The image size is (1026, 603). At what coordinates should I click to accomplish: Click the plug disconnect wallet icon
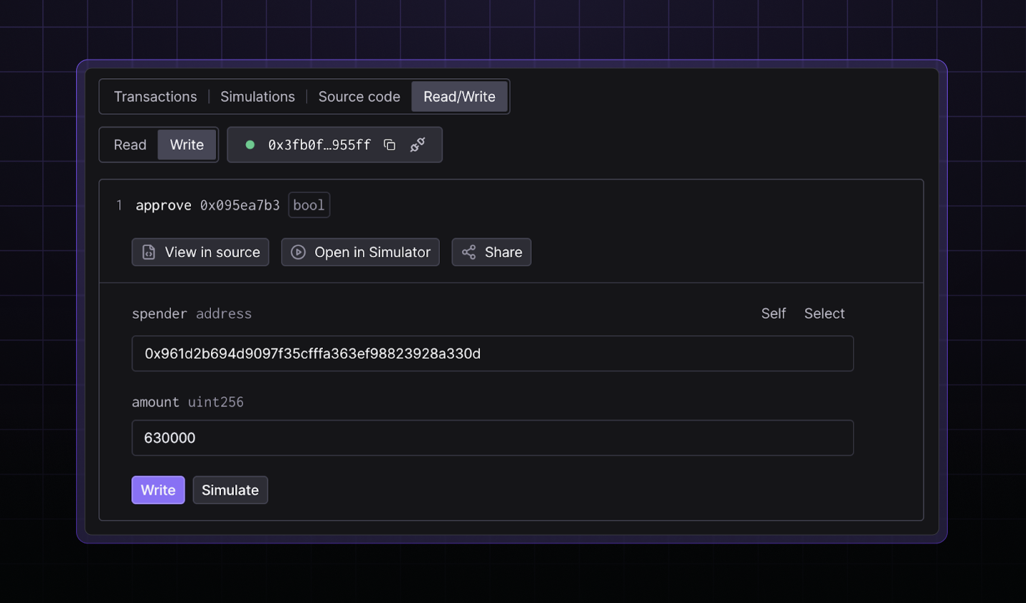(x=418, y=145)
